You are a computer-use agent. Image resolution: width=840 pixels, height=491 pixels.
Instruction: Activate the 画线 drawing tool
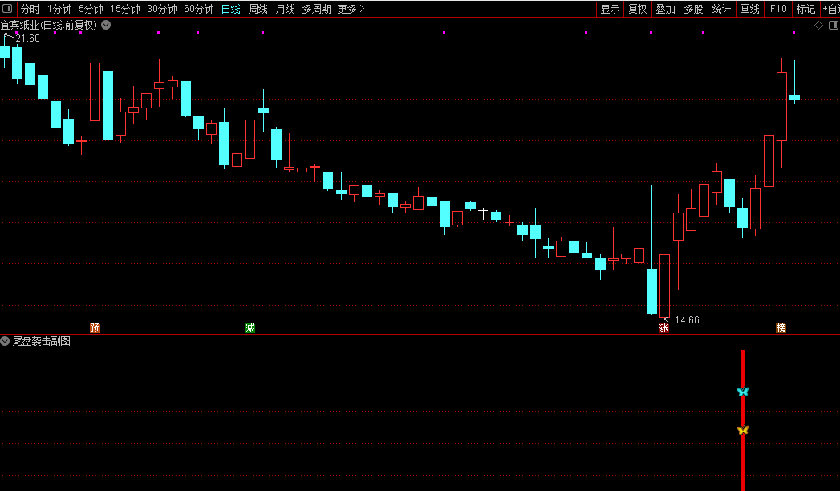(749, 9)
